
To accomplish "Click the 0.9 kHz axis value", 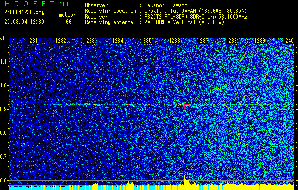I will [3, 109].
